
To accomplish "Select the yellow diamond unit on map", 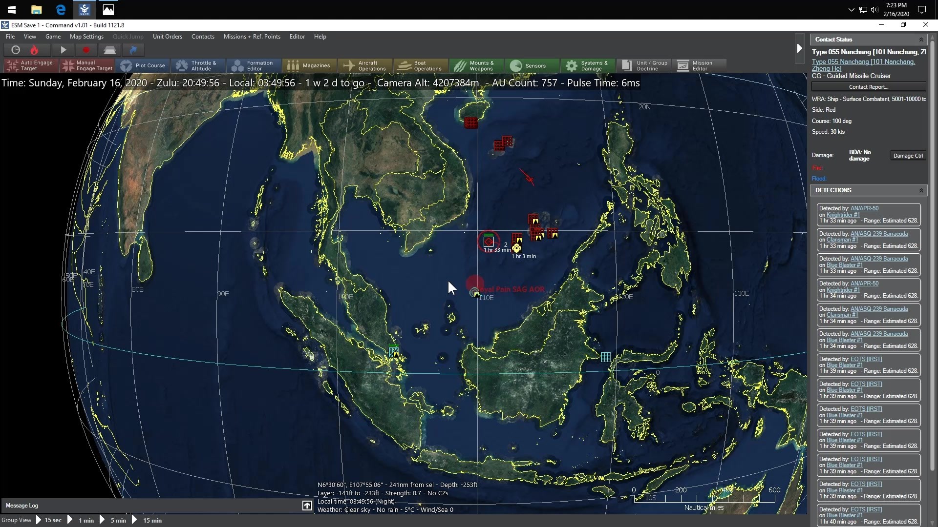I will coord(516,248).
